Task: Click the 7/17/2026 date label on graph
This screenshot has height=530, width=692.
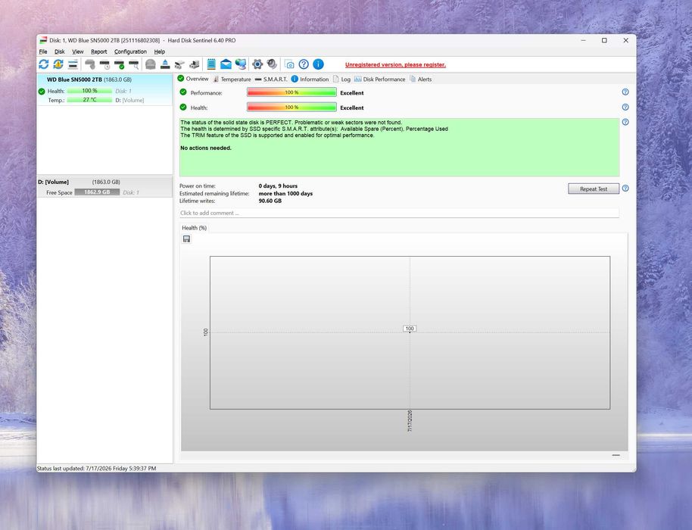Action: [410, 420]
